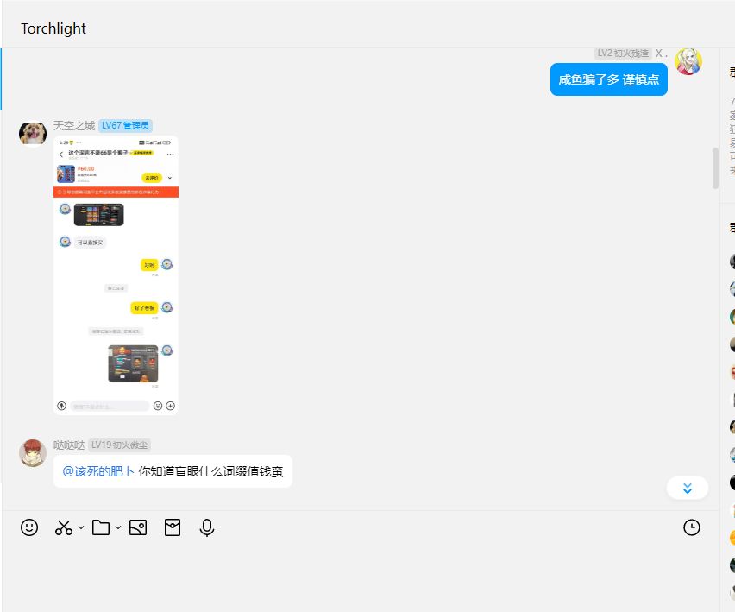This screenshot has height=612, width=735.
Task: Click 天空之城's dog avatar
Action: point(32,133)
